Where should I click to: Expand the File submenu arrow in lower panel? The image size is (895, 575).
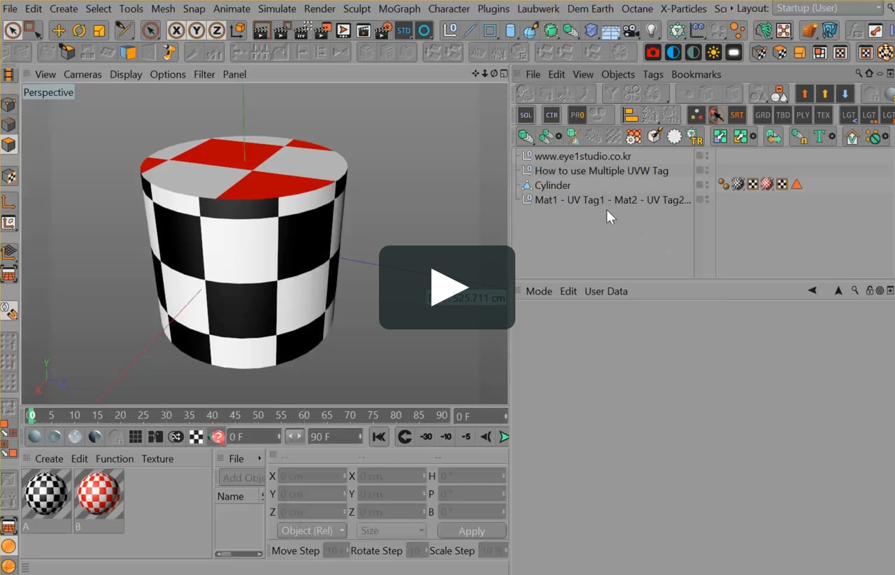[259, 459]
